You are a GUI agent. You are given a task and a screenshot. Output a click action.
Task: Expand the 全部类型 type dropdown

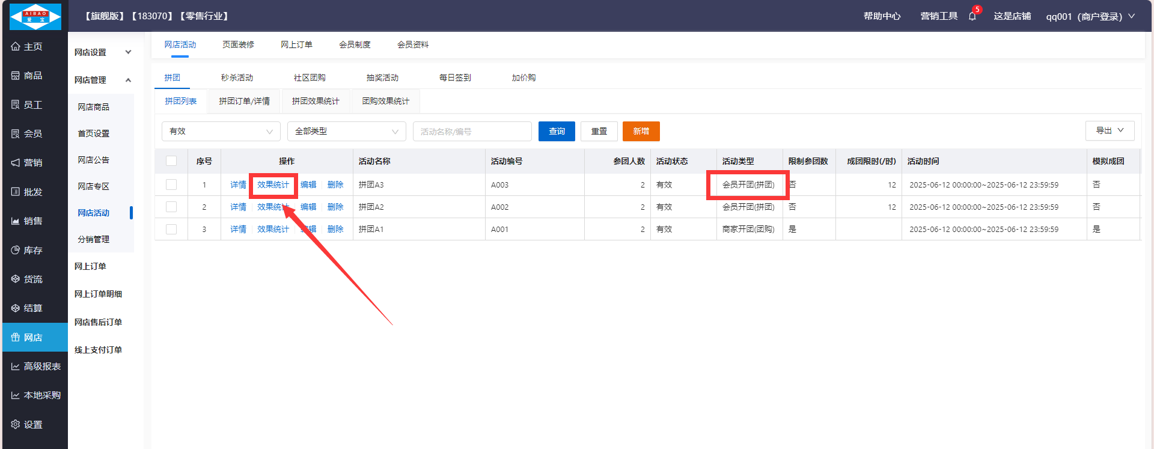coord(346,132)
